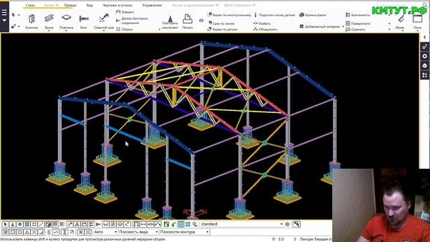430x242 pixels.
Task: Expand the Сварной шов dropdown arrow
Action: (x=103, y=31)
